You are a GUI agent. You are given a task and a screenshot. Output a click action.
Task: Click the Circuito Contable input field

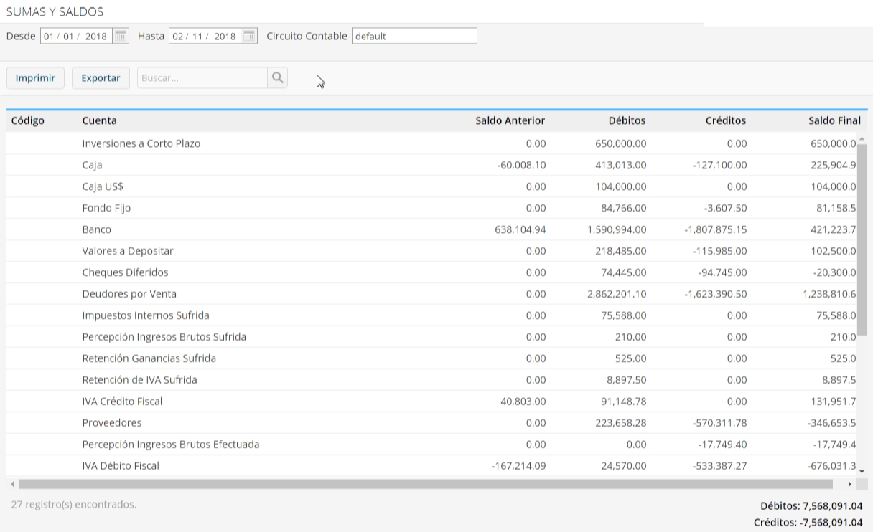[x=414, y=36]
